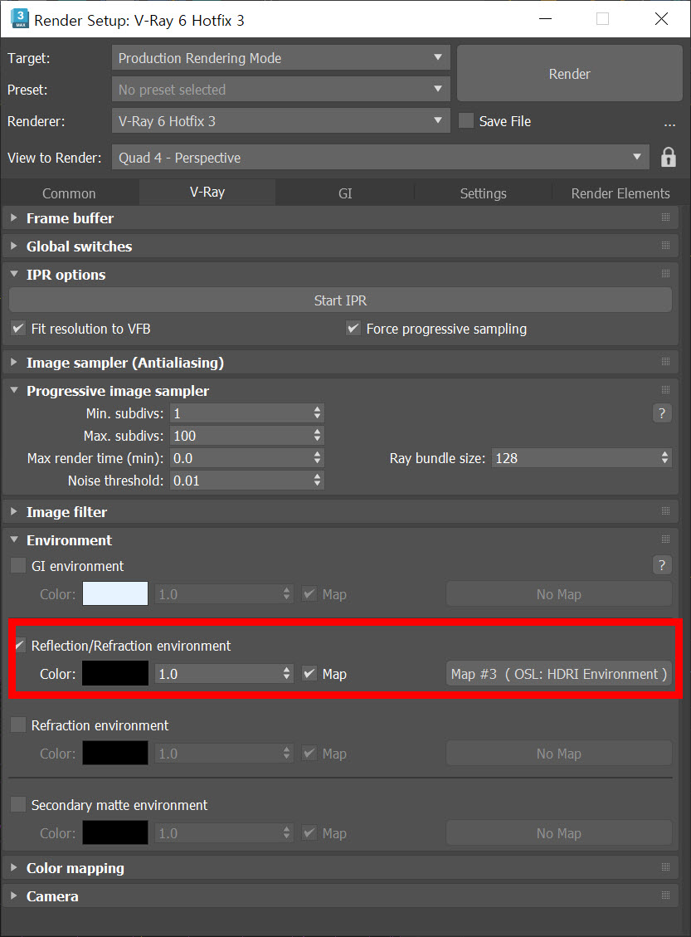Expand the Frame buffer rollout

tap(14, 218)
